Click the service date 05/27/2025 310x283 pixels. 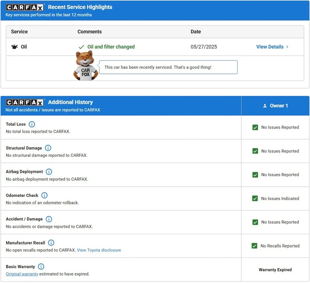point(204,47)
